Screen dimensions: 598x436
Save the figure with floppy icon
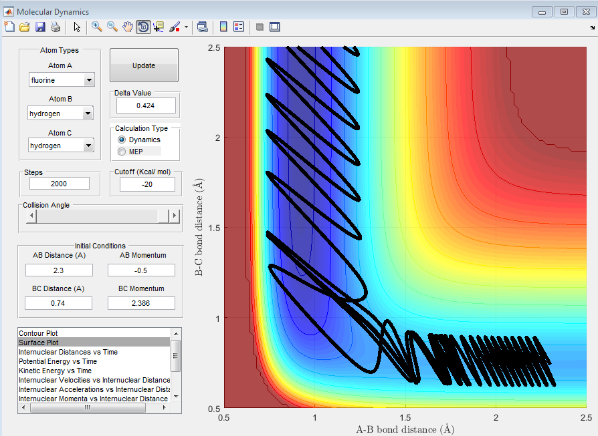pos(40,27)
